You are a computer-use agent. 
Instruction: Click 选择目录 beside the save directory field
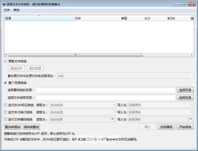tap(185, 98)
